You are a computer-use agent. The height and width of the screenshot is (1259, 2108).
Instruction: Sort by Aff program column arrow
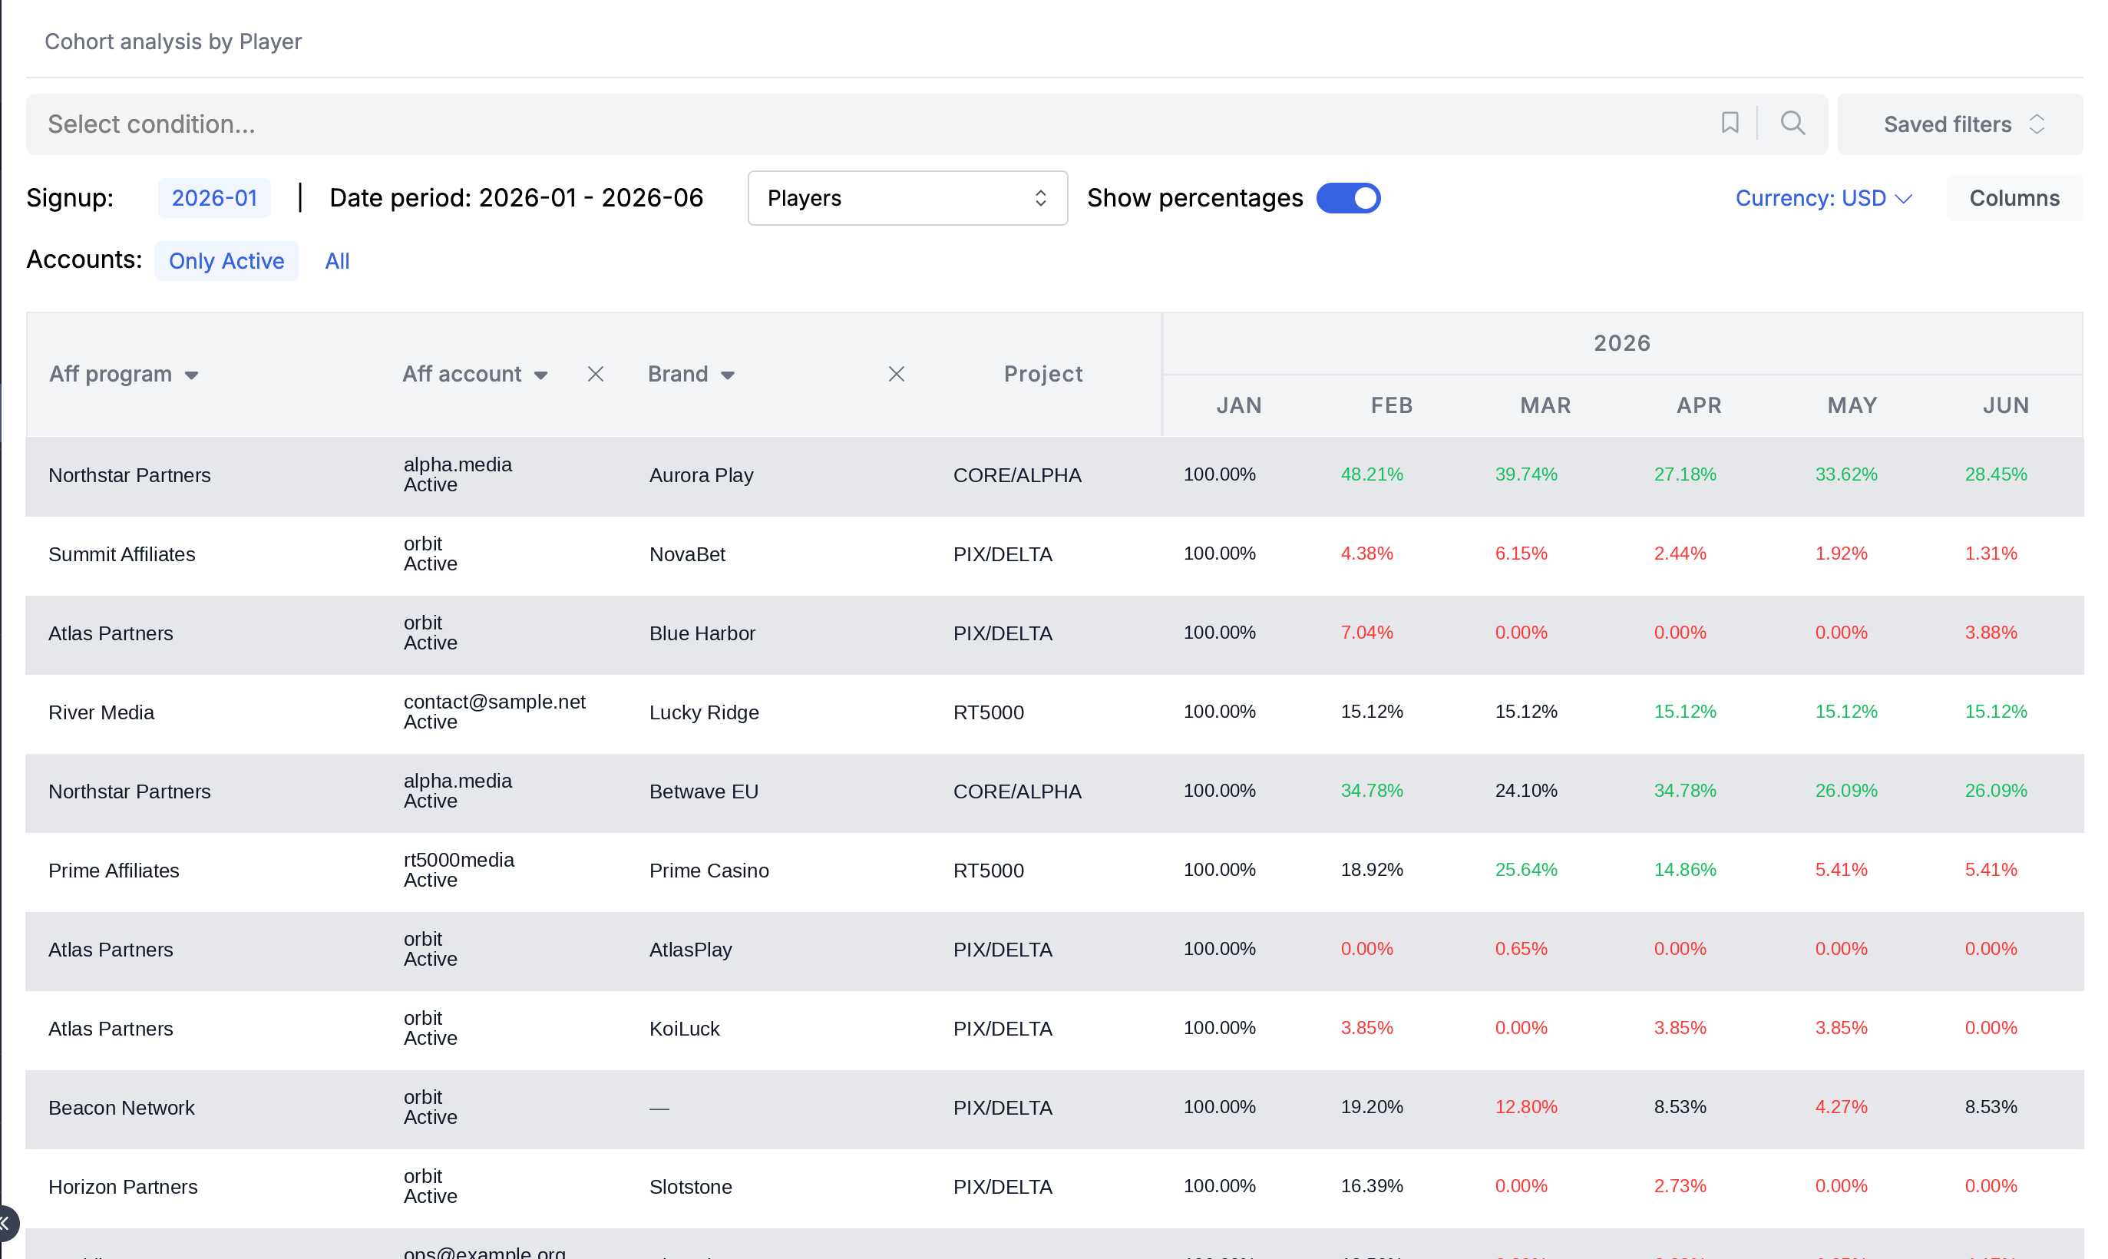point(192,375)
